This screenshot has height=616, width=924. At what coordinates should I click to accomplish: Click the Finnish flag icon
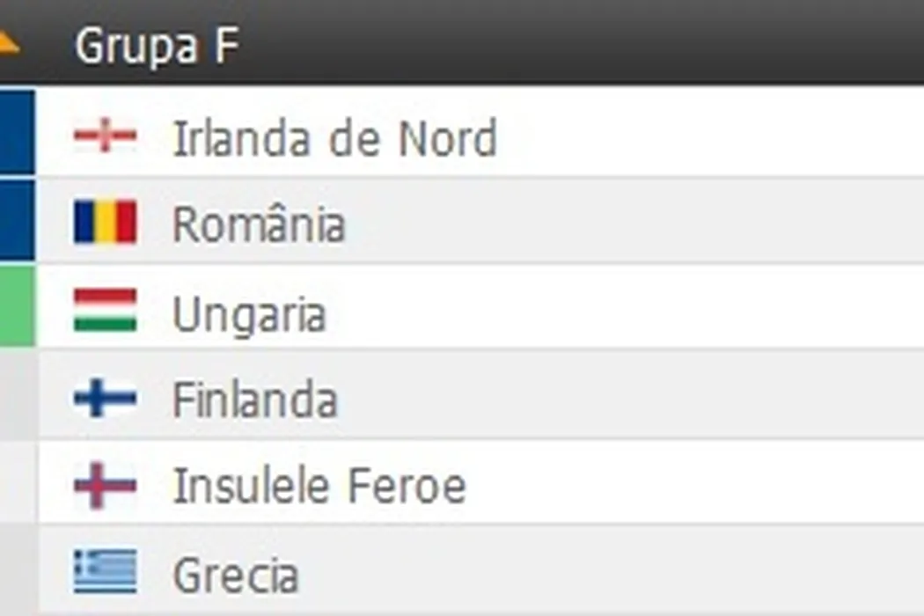pos(105,398)
